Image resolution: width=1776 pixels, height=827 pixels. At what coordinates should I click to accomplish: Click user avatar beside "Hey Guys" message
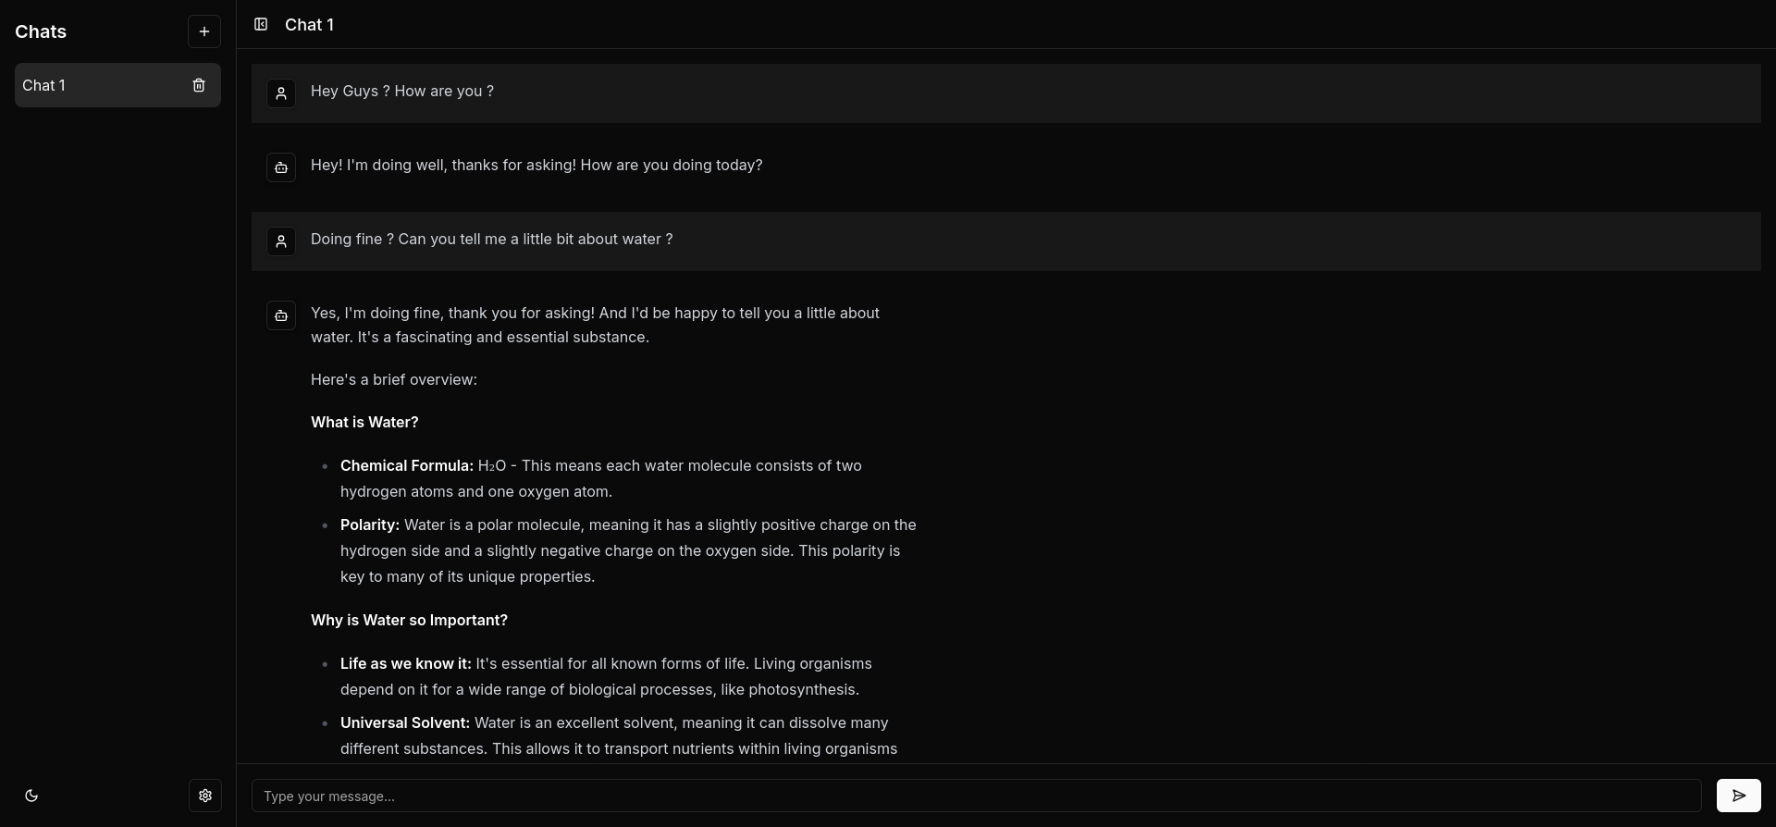click(281, 93)
